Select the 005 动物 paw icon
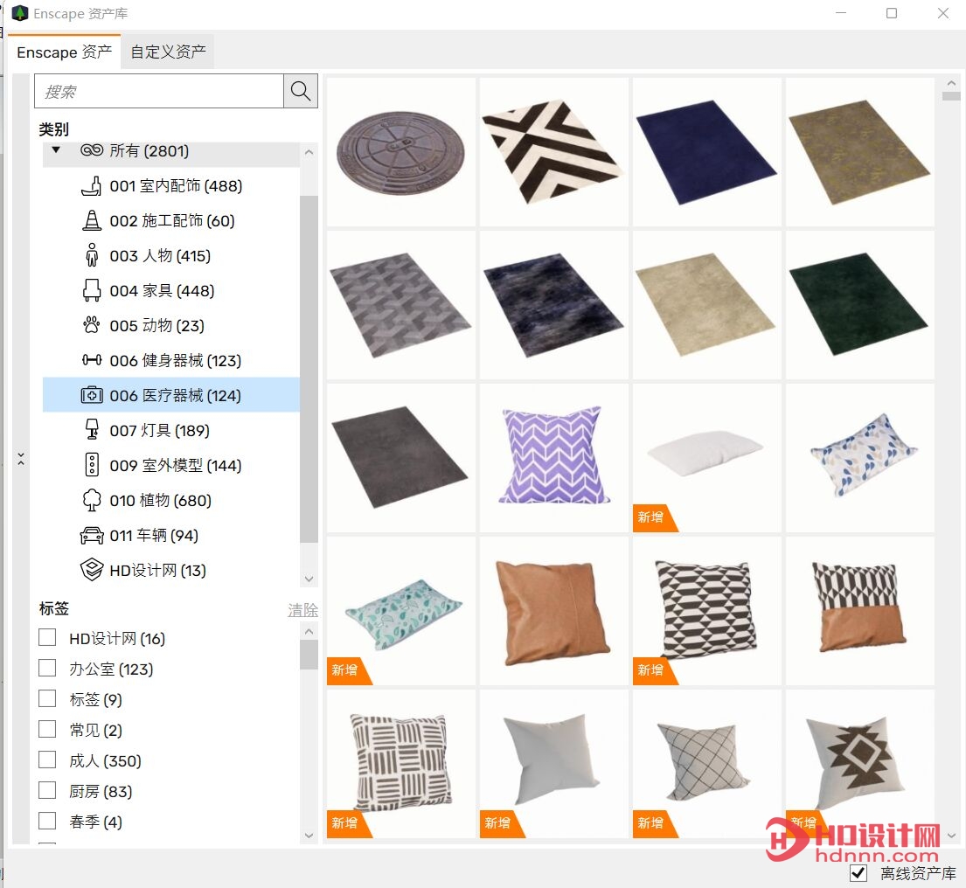966x888 pixels. point(92,325)
